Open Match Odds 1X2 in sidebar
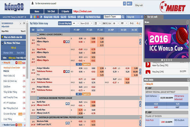 pyautogui.click(x=9, y=76)
